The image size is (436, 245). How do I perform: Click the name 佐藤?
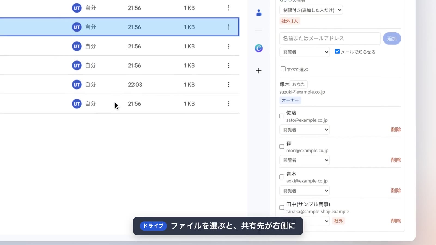291,113
